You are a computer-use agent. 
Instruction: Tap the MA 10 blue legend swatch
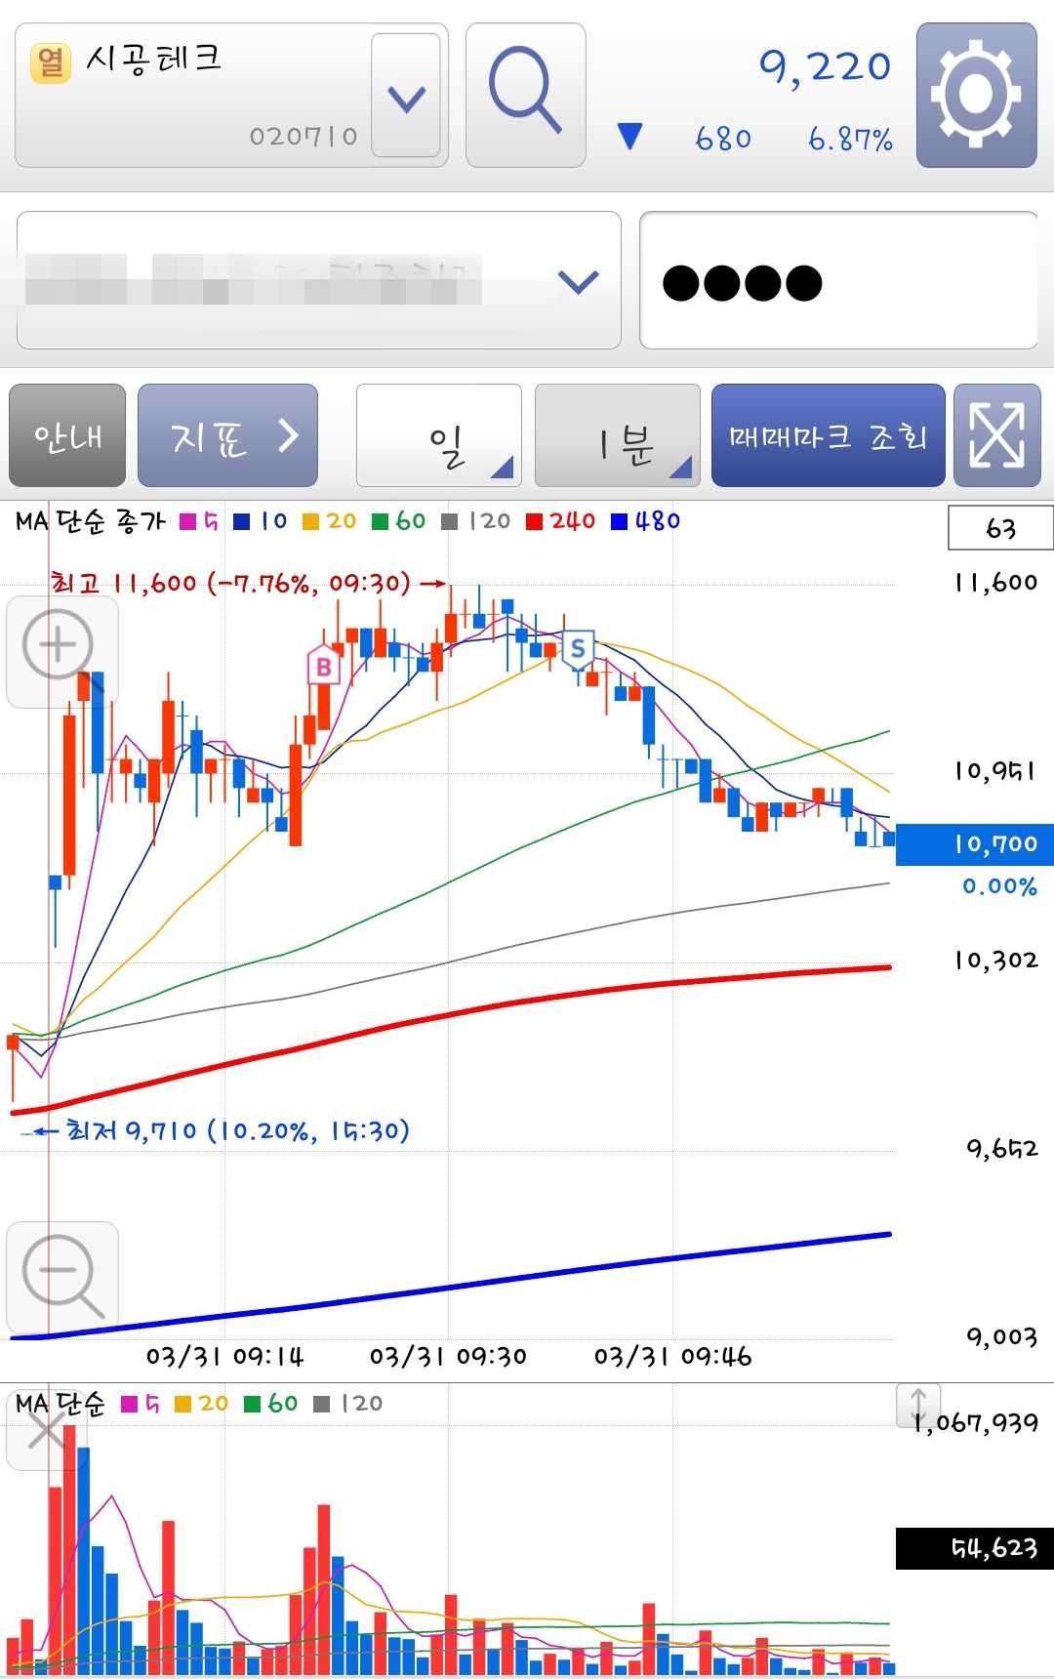(242, 522)
